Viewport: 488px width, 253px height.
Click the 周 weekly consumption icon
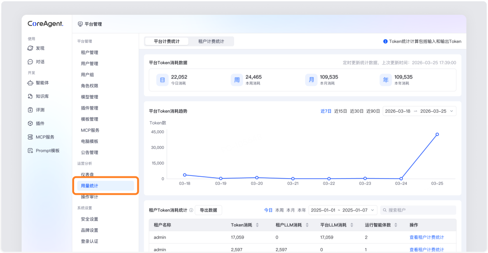coord(237,80)
